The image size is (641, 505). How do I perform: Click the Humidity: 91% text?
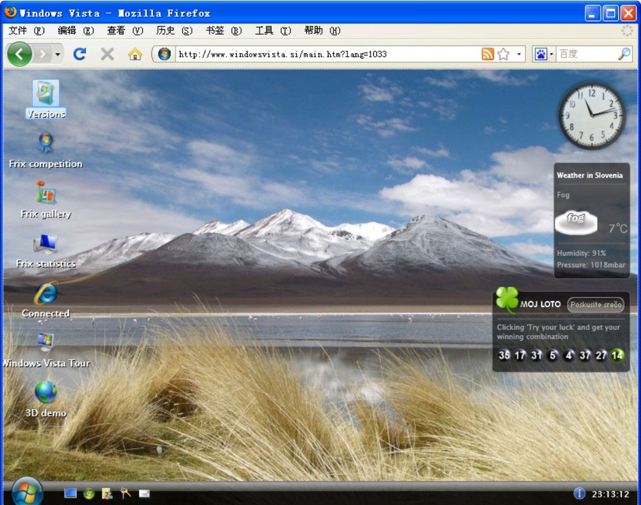[x=581, y=253]
